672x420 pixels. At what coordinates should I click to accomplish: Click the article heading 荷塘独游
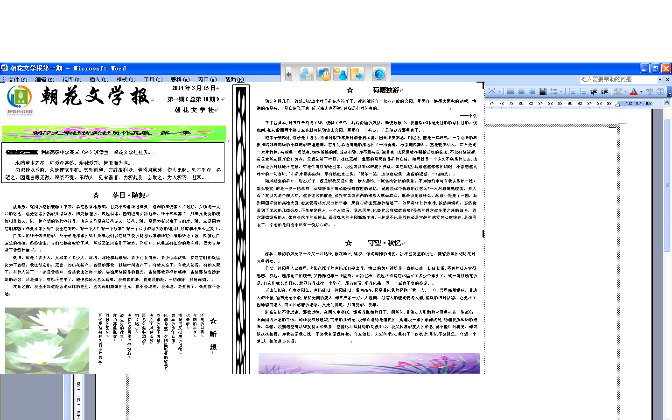point(386,90)
